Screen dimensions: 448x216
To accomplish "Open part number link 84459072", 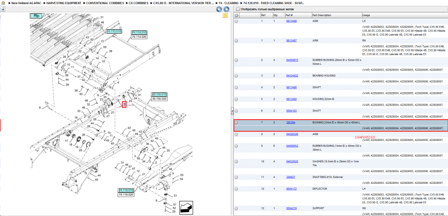I will point(292,60).
